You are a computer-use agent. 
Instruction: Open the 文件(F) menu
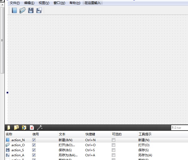click(x=15, y=3)
